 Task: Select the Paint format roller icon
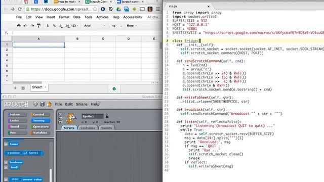pyautogui.click(x=38, y=26)
